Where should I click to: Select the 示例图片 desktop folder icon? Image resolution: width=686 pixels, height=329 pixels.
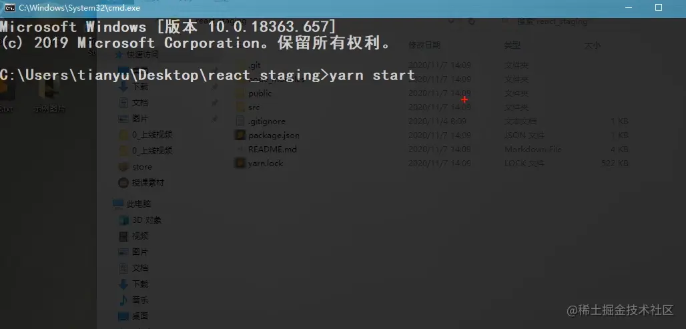49,89
